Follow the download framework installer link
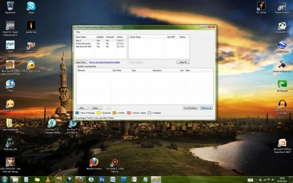The height and width of the screenshot is (183, 293). [x=104, y=62]
